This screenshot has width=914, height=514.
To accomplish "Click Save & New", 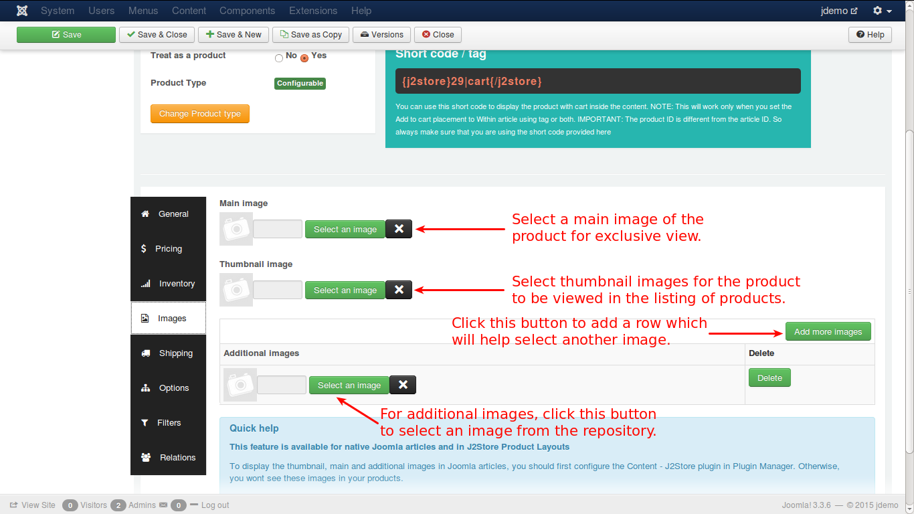I will pyautogui.click(x=234, y=35).
